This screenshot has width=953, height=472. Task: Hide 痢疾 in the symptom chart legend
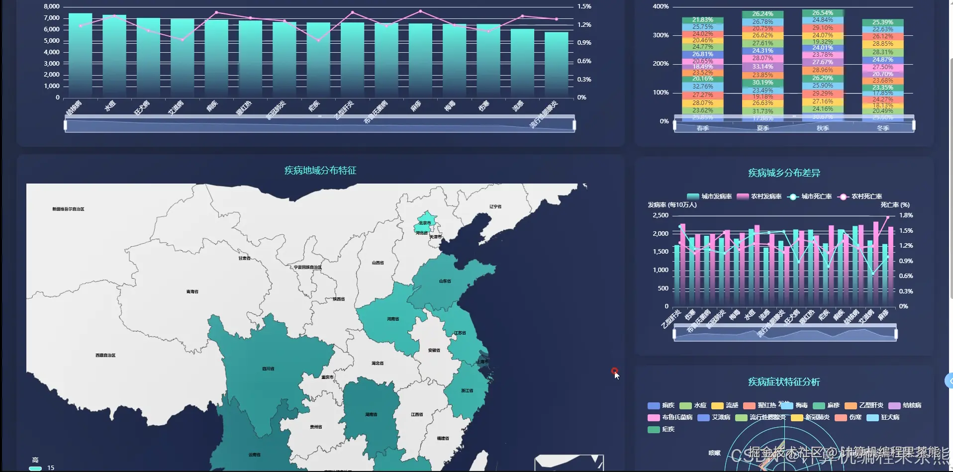tap(661, 405)
